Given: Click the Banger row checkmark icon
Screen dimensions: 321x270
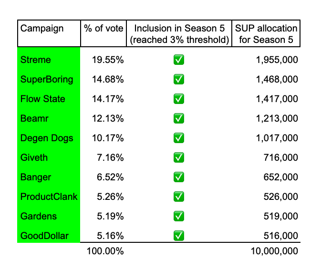Looking at the screenshot, I should tap(179, 177).
